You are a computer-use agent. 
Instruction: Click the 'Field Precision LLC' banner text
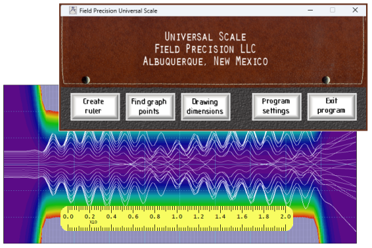205,49
